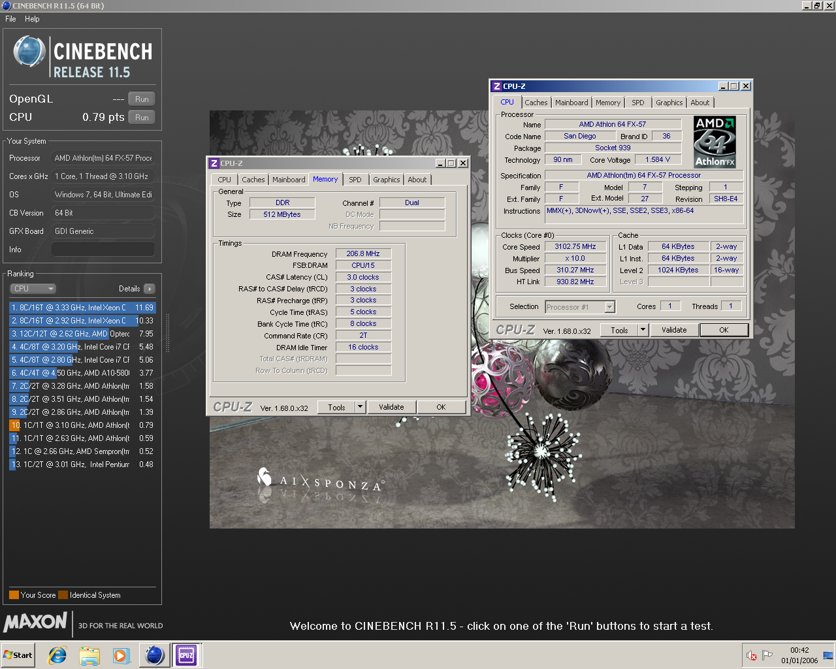Click Tools button in CPU-Z processor window
This screenshot has height=669, width=836.
click(619, 331)
